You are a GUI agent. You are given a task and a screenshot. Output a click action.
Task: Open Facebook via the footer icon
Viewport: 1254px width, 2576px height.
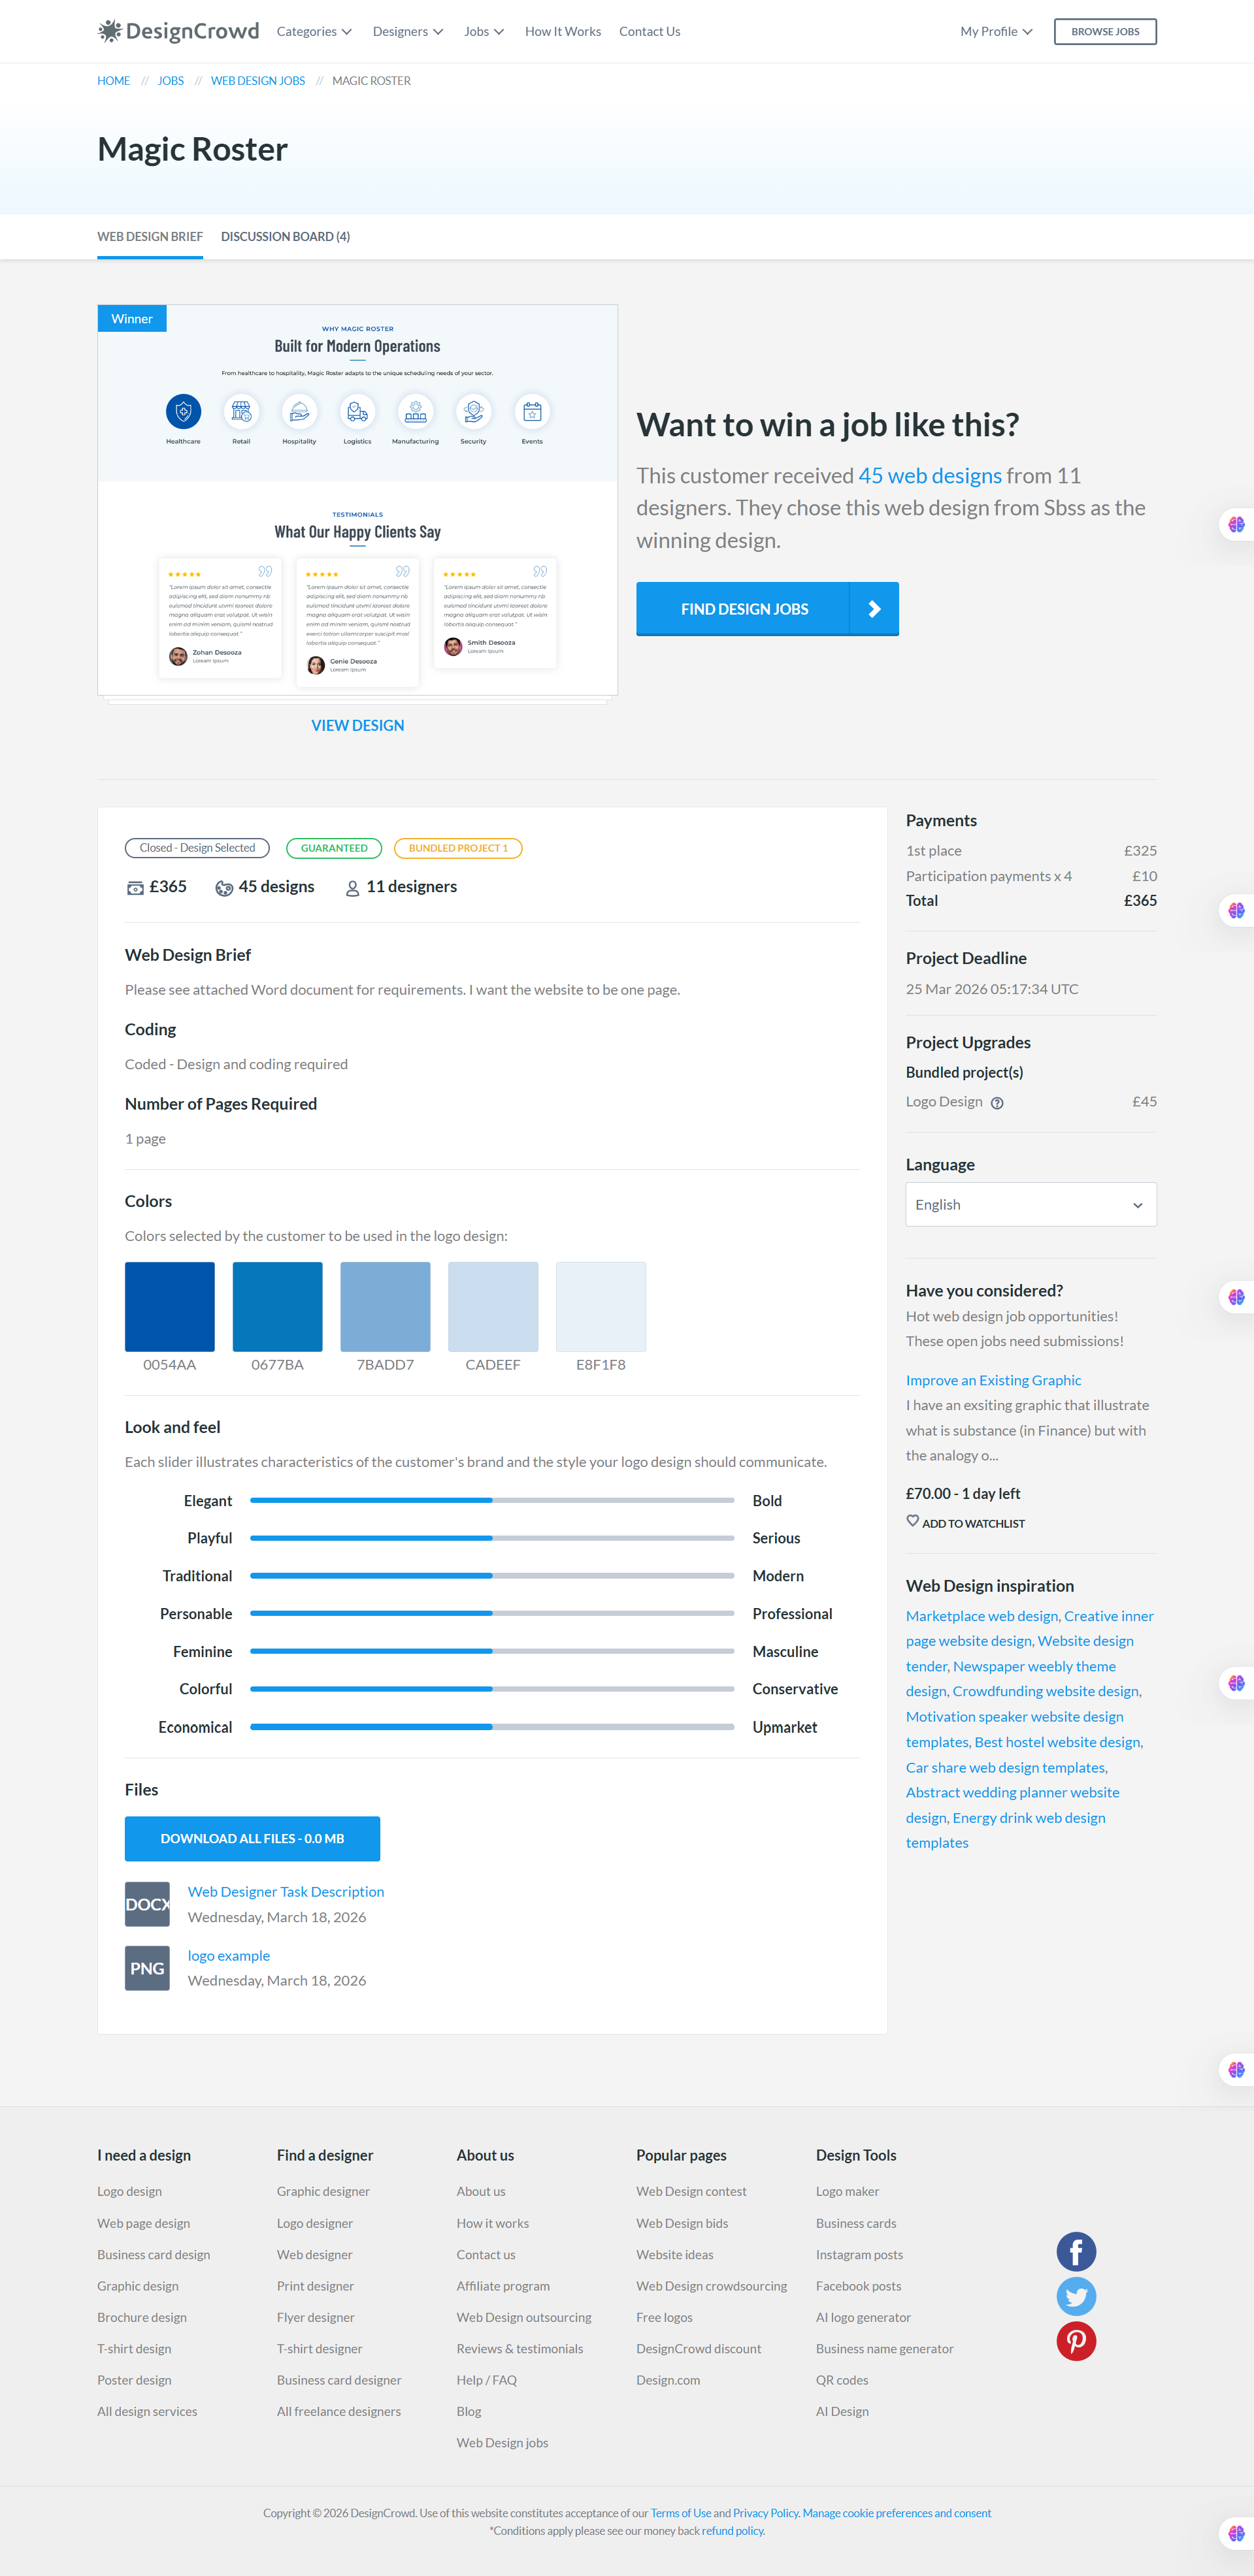(x=1076, y=2252)
